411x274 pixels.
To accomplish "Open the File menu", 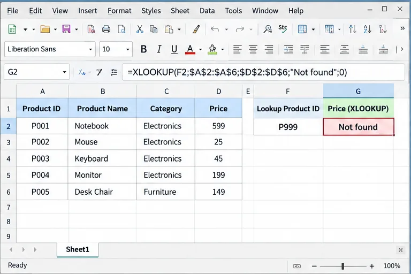I will (13, 11).
